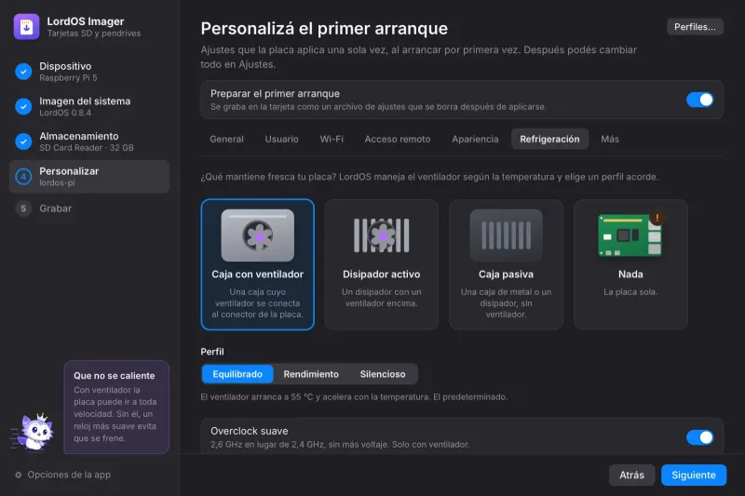
Task: Click the Siguiente button
Action: point(694,476)
